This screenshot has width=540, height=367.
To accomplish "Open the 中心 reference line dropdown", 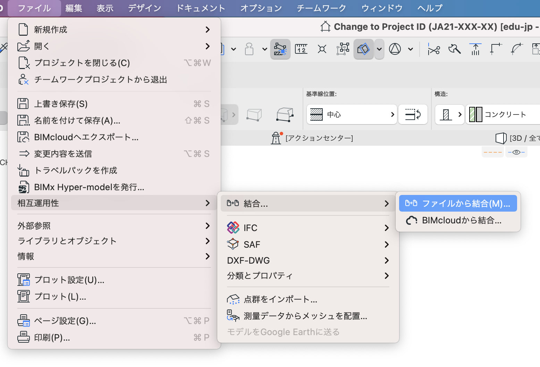I will (x=352, y=114).
